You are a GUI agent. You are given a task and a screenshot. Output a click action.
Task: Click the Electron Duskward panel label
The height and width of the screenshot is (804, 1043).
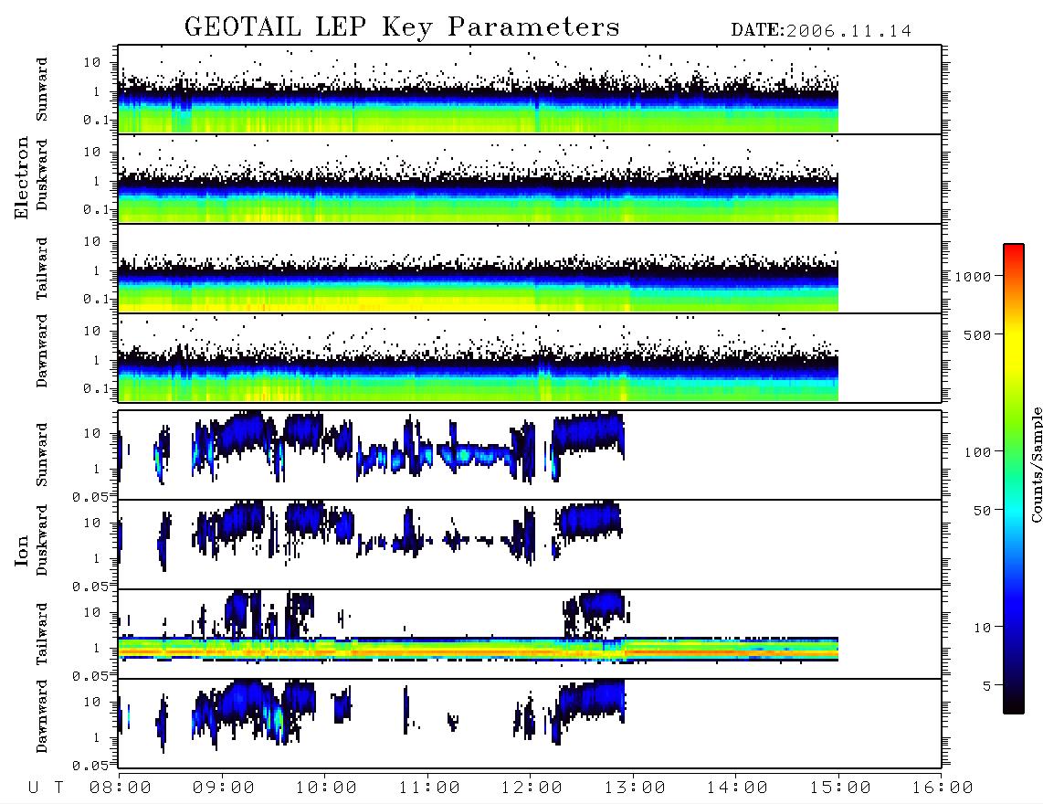(42, 175)
